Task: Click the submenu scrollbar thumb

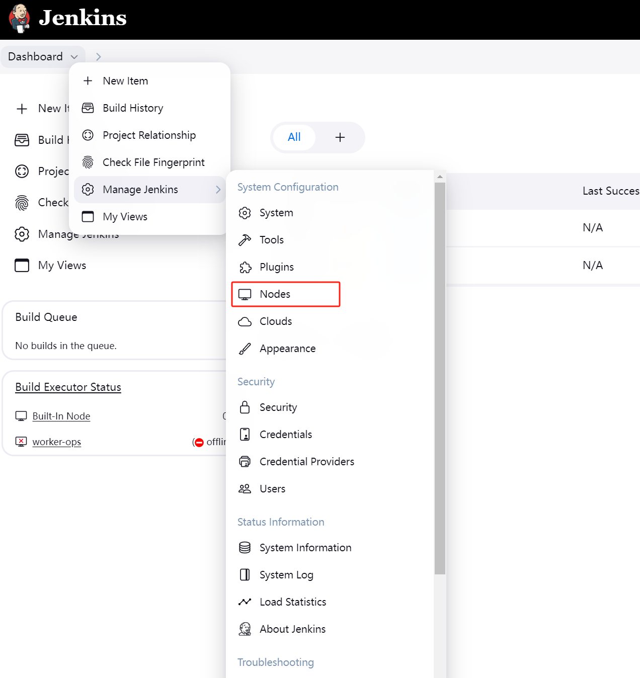Action: (440, 378)
